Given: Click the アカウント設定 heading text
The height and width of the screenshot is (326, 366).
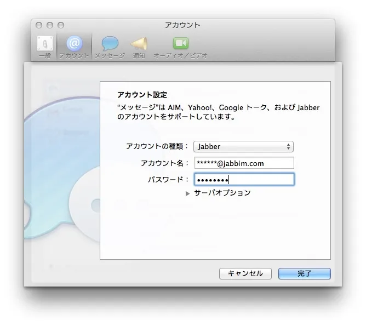Looking at the screenshot, I should click(142, 95).
